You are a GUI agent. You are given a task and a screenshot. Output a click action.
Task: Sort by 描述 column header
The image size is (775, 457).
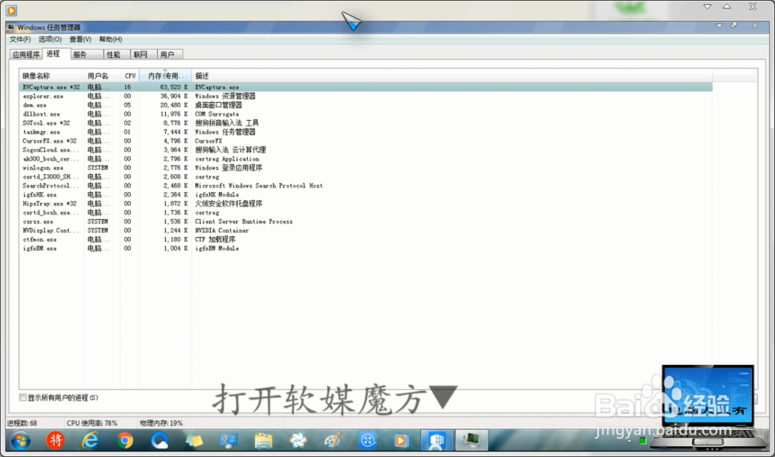click(x=452, y=76)
